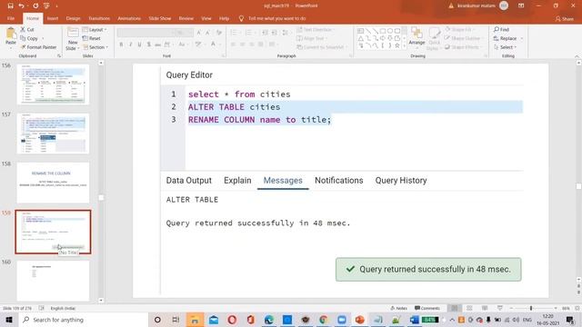Screen dimensions: 582x327
Task: Toggle Bold formatting
Action: pyautogui.click(x=121, y=45)
